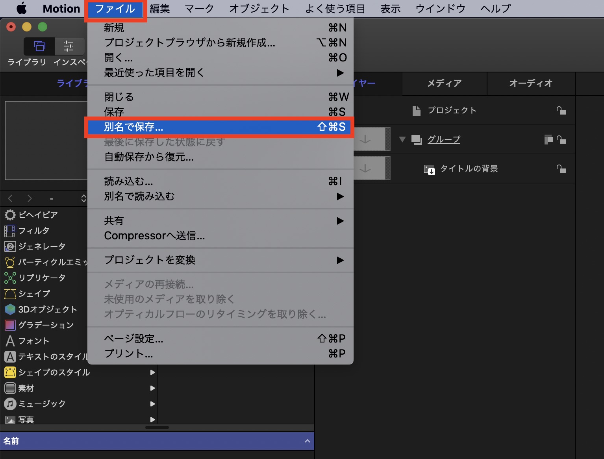Expand the シェイプのスタイル submenu arrow
Screen dimensions: 604x459
click(x=152, y=372)
